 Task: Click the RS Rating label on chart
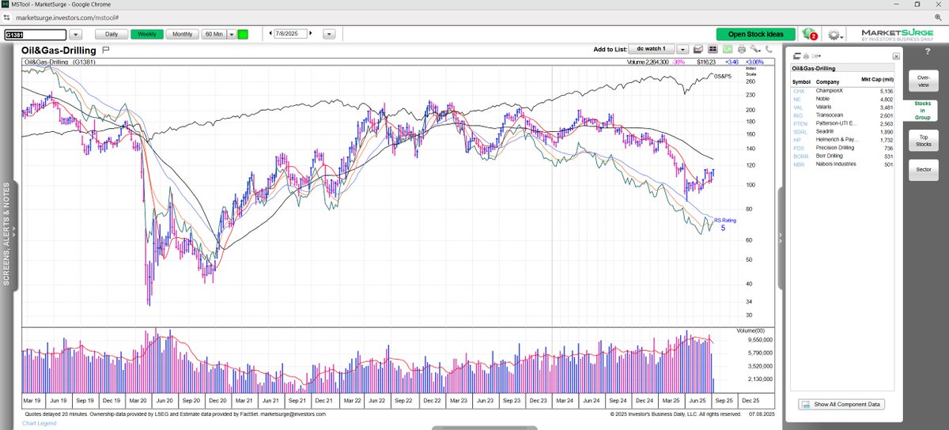pos(725,221)
